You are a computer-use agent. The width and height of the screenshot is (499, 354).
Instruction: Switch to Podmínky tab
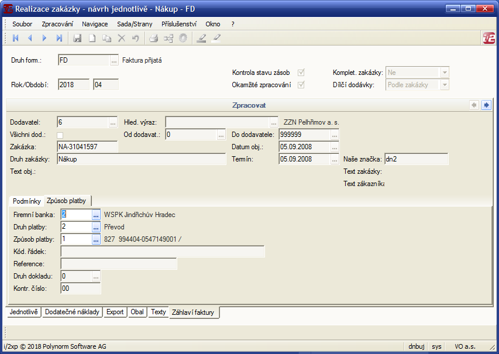27,201
